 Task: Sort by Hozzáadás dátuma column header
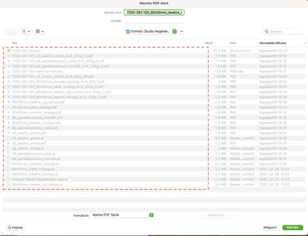point(273,43)
